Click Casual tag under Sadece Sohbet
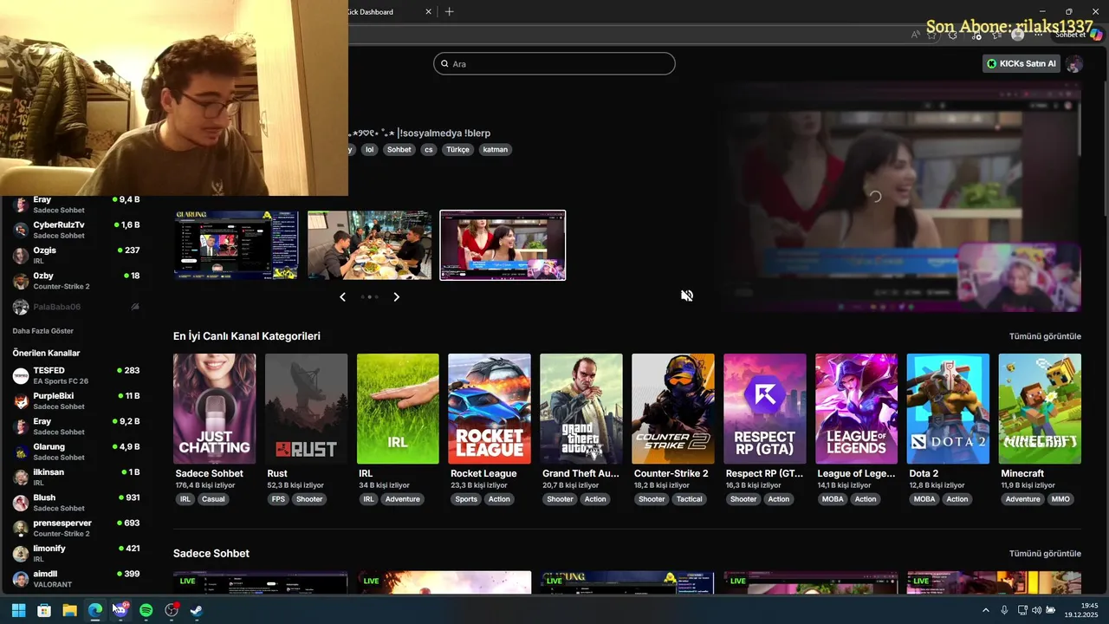This screenshot has width=1109, height=624. coord(213,499)
